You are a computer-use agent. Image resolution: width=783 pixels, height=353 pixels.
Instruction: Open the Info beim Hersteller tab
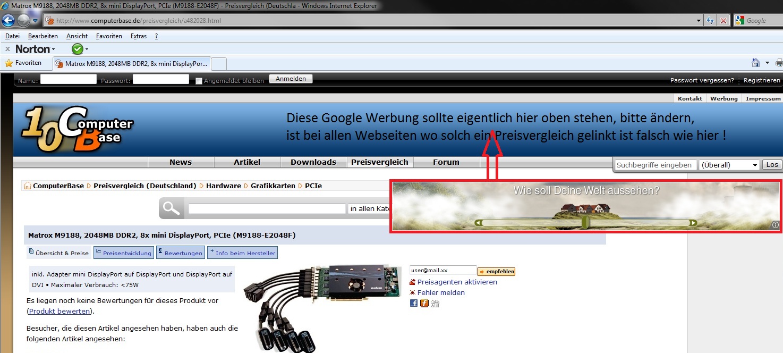242,253
